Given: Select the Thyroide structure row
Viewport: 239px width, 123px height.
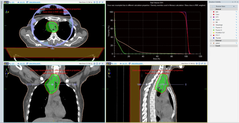Looking at the screenshot, I should [224, 38].
